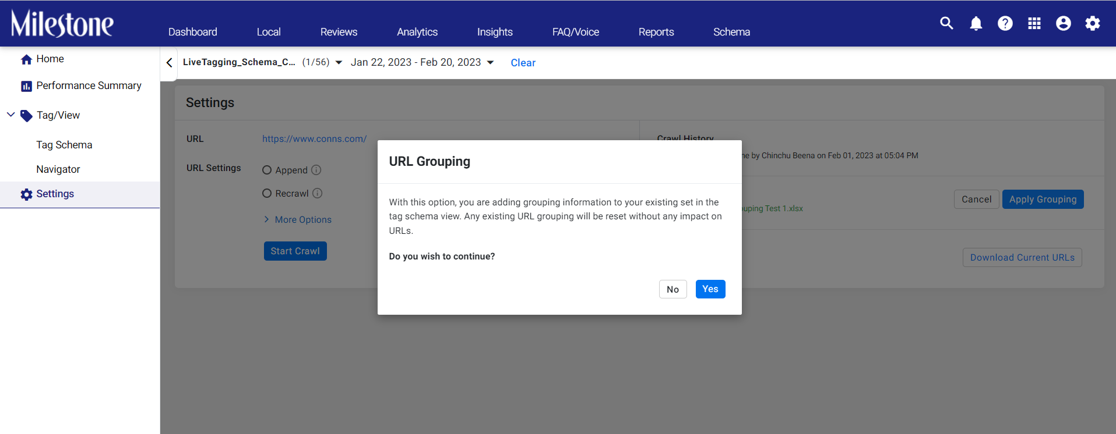Click Cancel beside Apply Grouping

tap(977, 199)
